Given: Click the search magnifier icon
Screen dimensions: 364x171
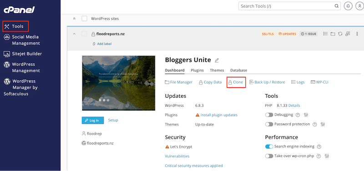Looking at the screenshot, I should [336, 6].
